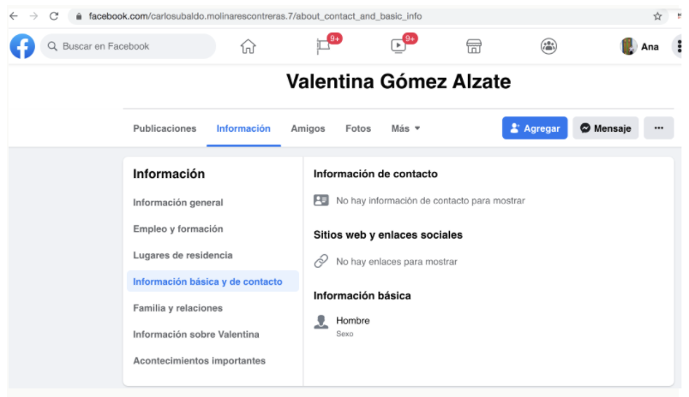Click the chain link icon under Sitios web

321,261
